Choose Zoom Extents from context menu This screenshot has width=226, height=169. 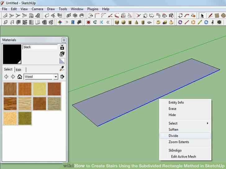coord(185,142)
